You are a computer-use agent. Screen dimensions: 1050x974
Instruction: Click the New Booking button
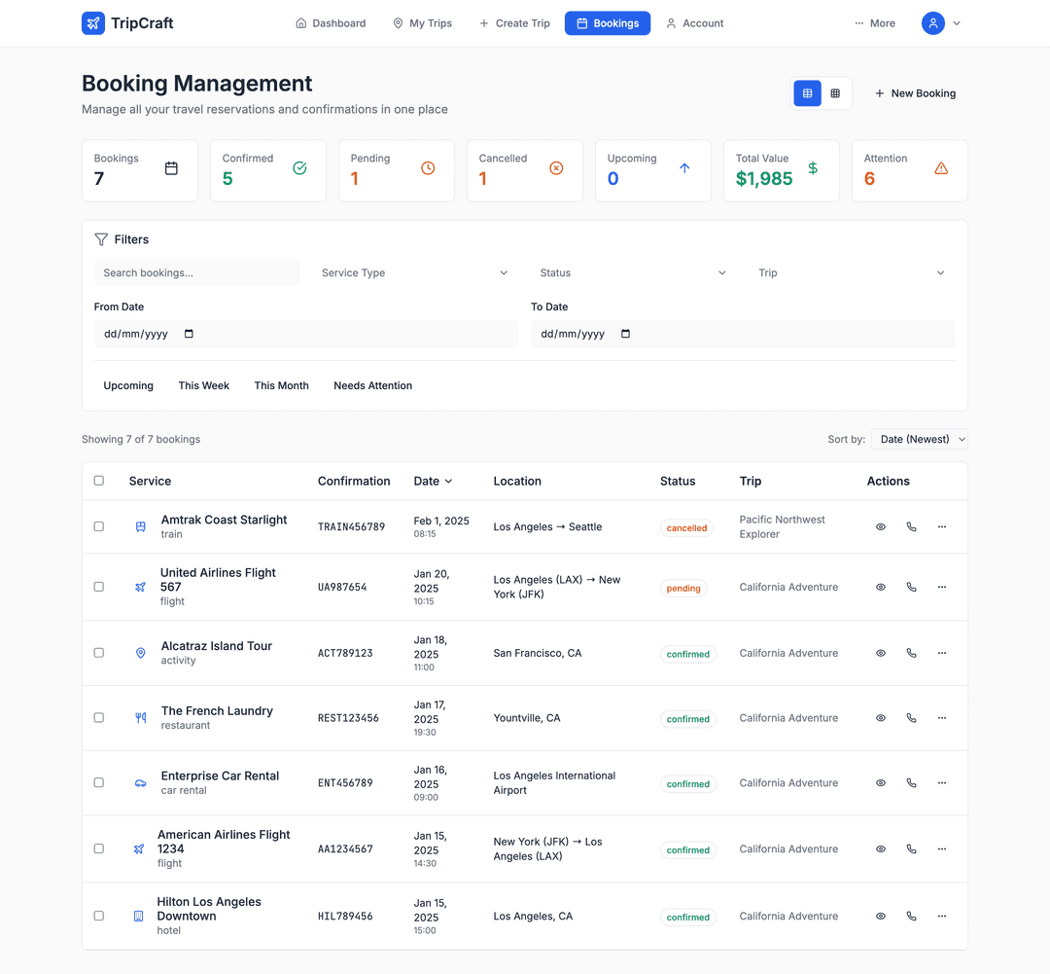coord(915,92)
